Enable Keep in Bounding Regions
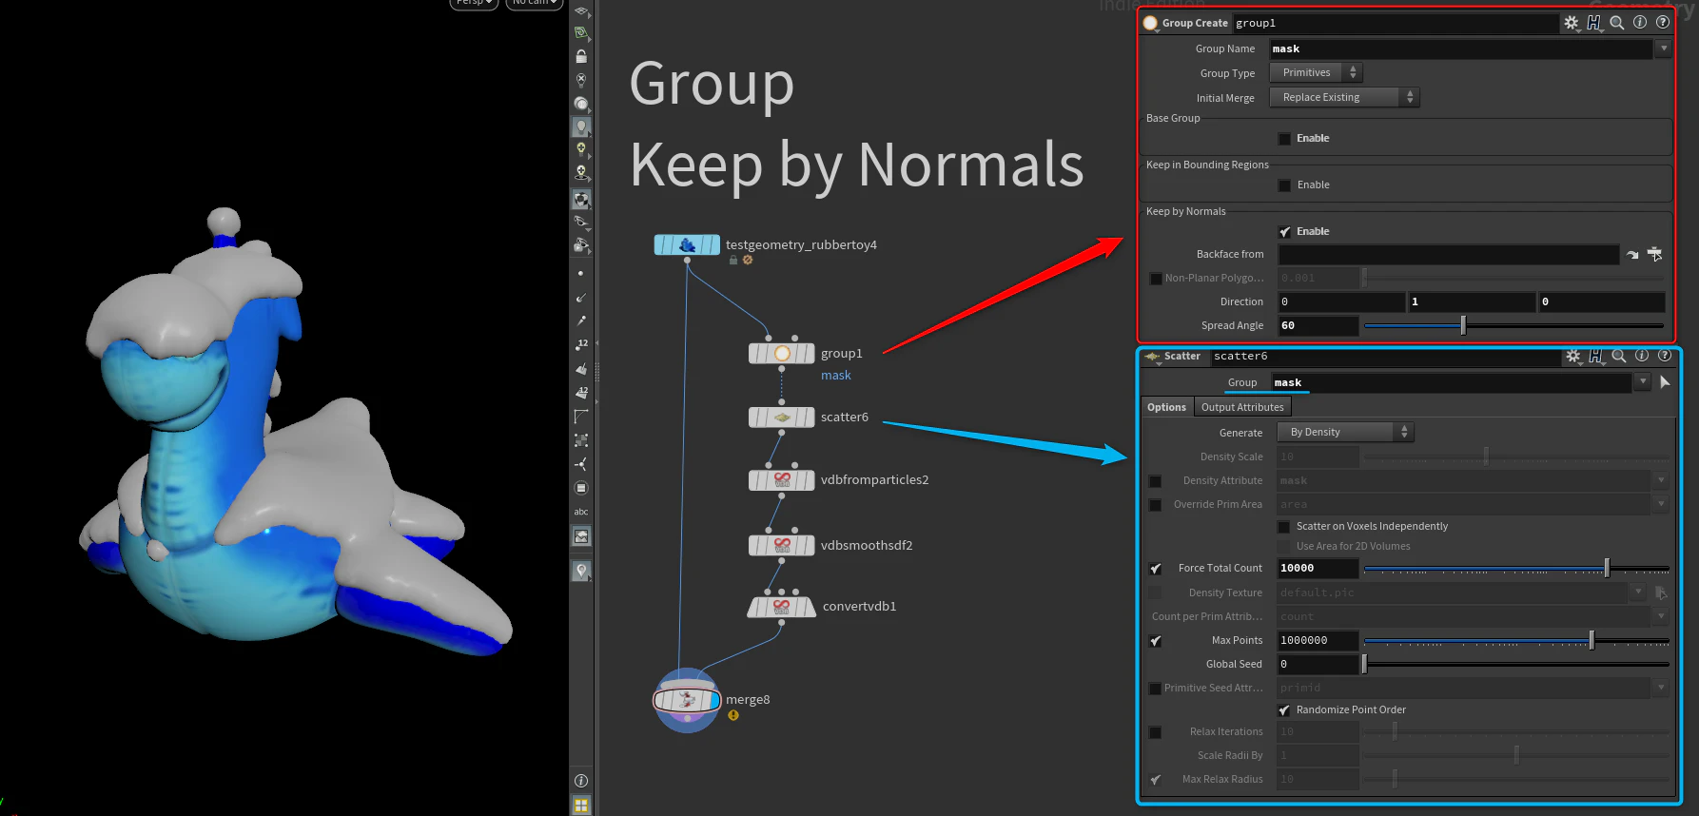The image size is (1699, 816). [1285, 185]
